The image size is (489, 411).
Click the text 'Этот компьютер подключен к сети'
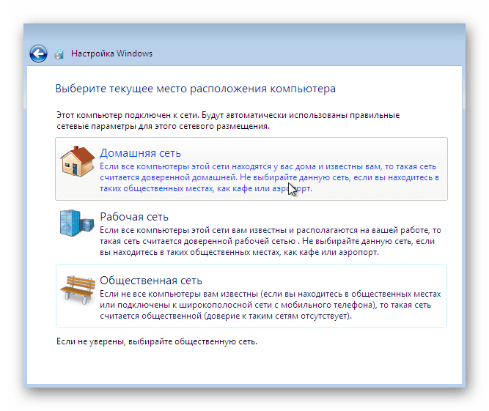tap(128, 115)
